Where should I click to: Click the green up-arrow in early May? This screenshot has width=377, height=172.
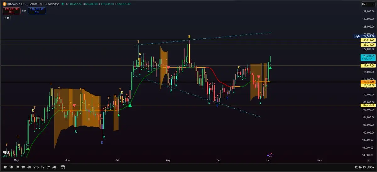pos(28,149)
